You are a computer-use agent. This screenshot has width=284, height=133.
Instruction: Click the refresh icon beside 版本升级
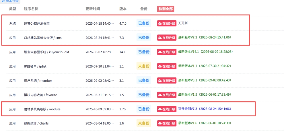[x=3, y=1]
